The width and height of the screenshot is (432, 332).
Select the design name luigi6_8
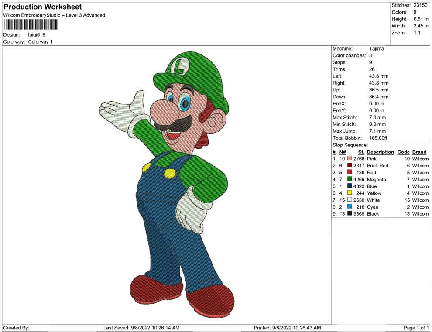click(x=37, y=35)
